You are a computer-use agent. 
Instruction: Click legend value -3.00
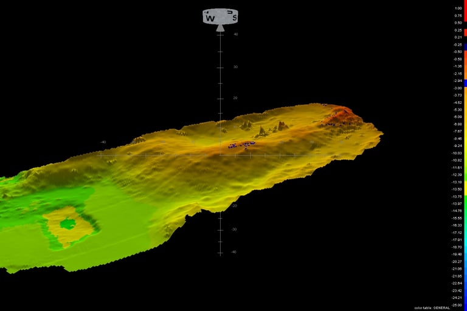click(458, 88)
